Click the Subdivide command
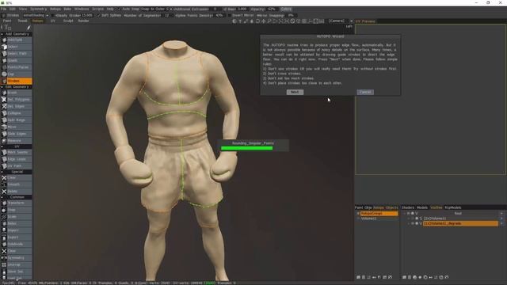507x285 pixels. click(x=16, y=245)
